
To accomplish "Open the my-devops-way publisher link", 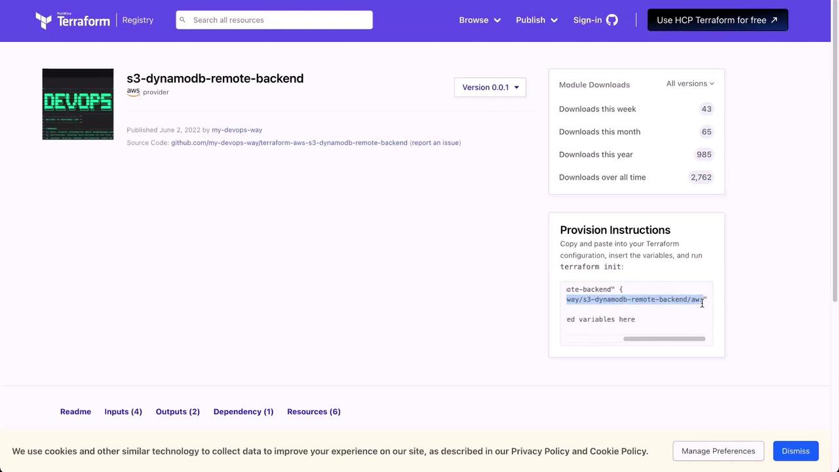I will [x=237, y=130].
